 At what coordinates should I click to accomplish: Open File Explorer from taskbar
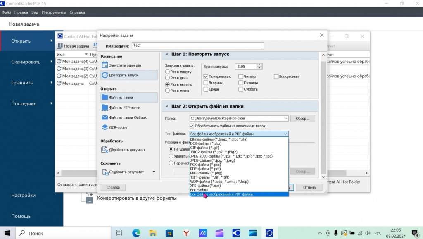pyautogui.click(x=153, y=233)
